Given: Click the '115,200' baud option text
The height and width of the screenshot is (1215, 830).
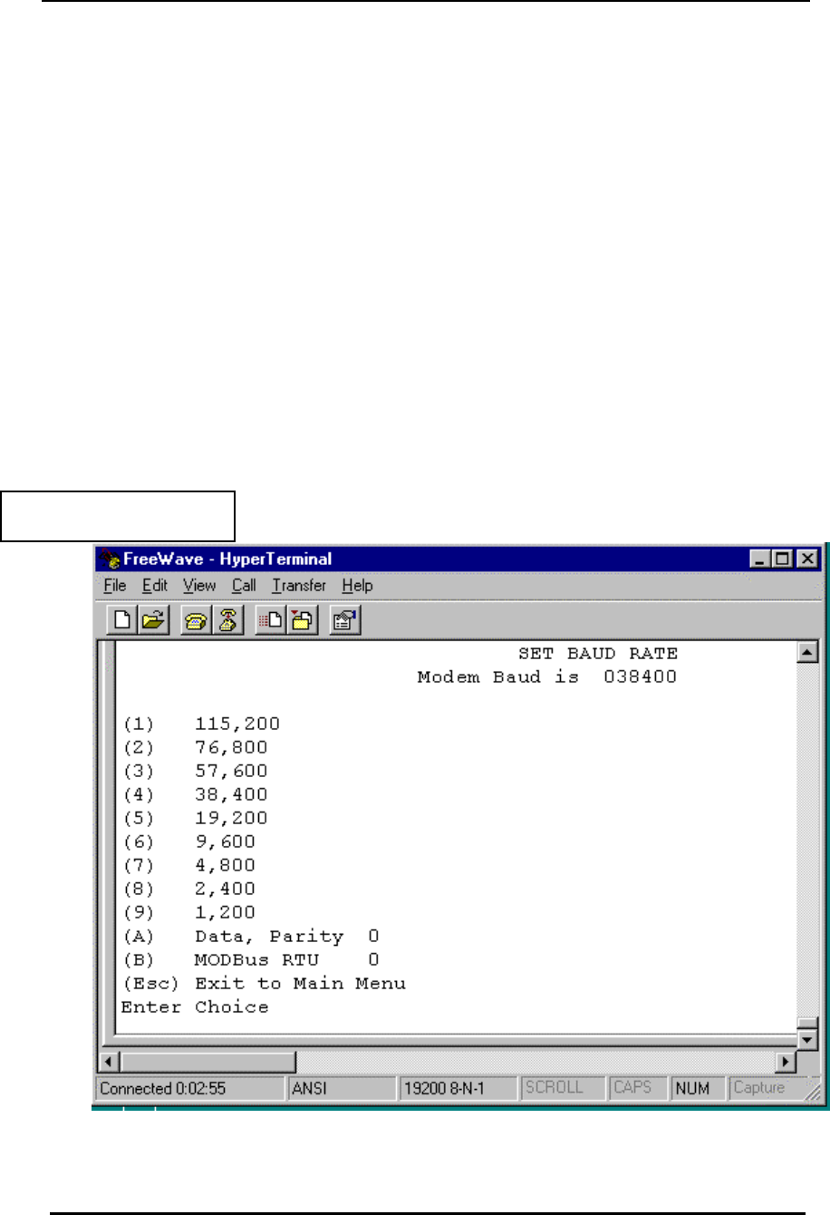Looking at the screenshot, I should [237, 724].
